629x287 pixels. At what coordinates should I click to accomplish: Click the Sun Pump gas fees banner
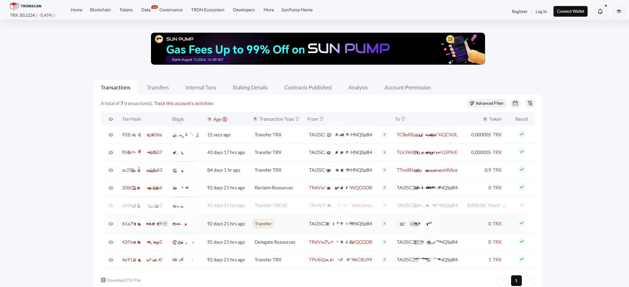coord(318,49)
